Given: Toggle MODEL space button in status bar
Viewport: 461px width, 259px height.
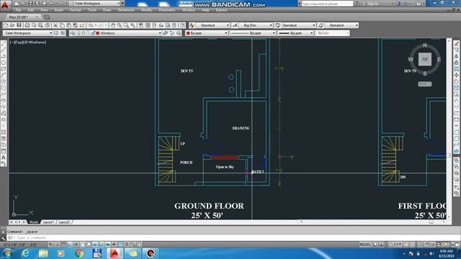Looking at the screenshot, I should [x=365, y=245].
